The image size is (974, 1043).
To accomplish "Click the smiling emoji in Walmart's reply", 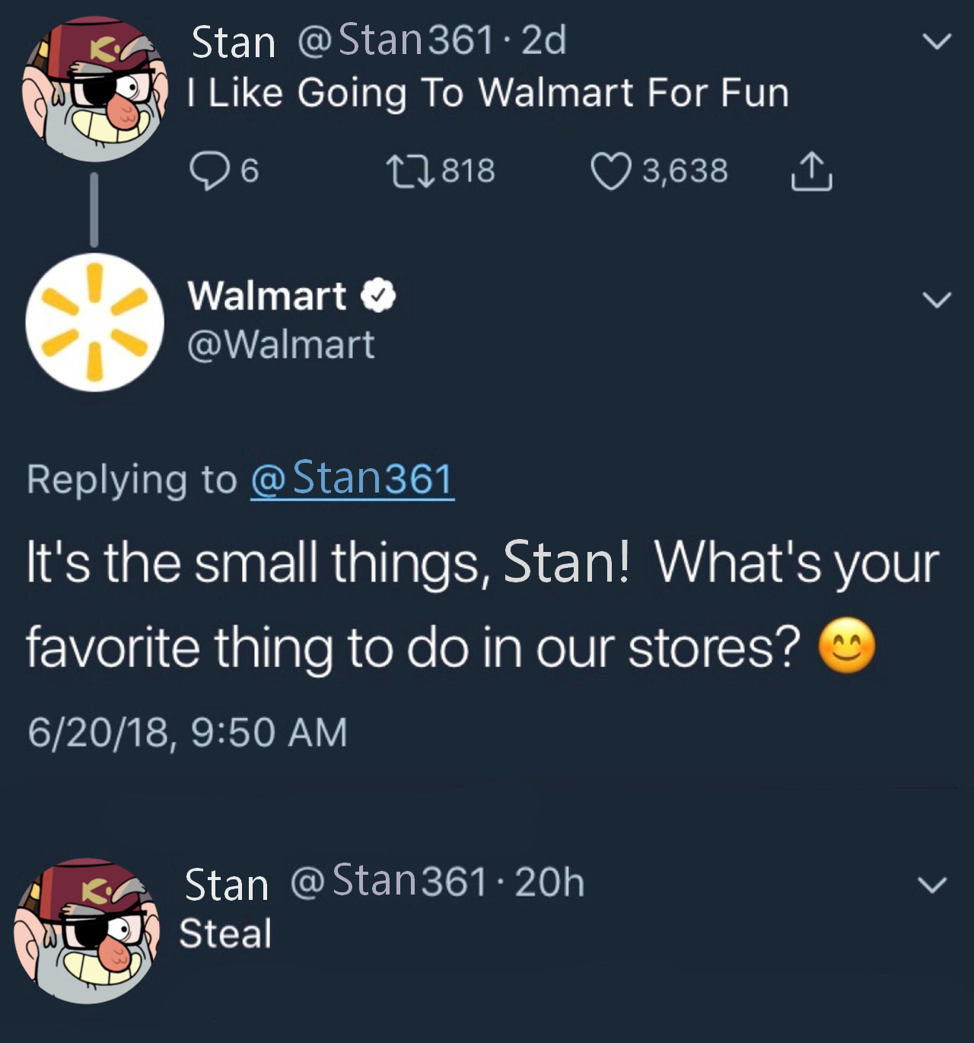I will [x=846, y=647].
